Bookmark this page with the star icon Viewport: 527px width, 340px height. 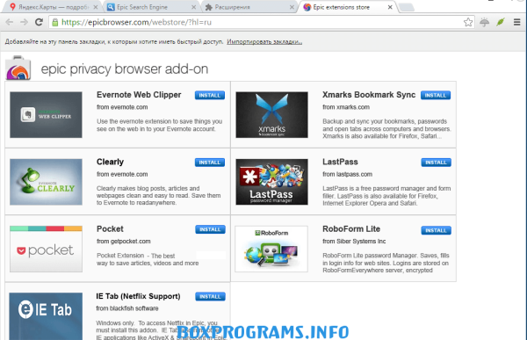coord(468,22)
